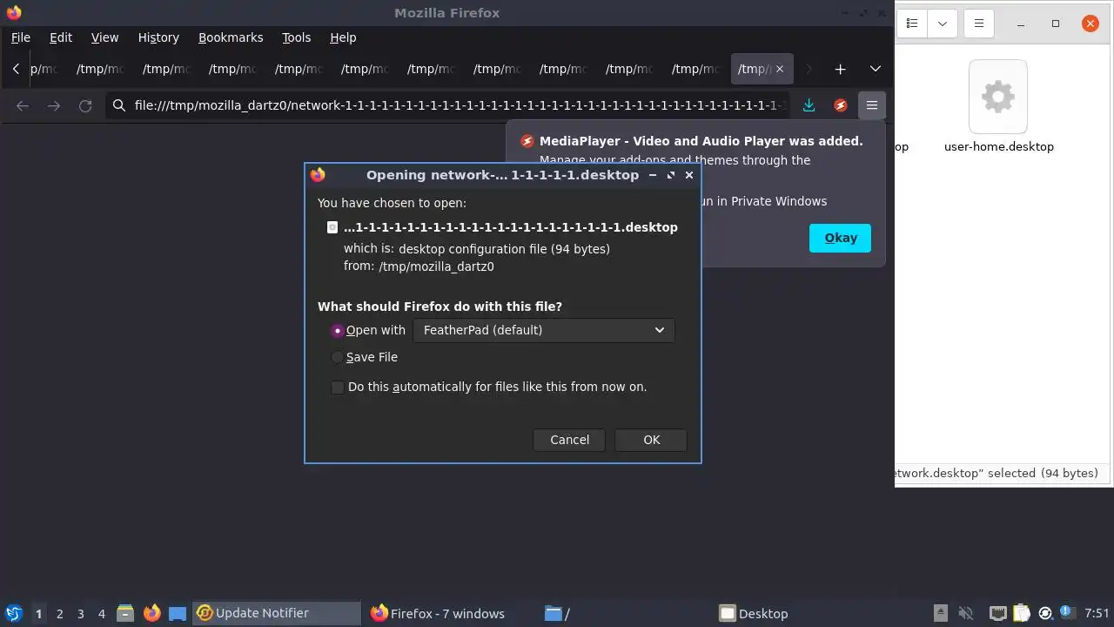Launch Firefox from the panel quicklaunch
This screenshot has width=1114, height=627.
151,613
